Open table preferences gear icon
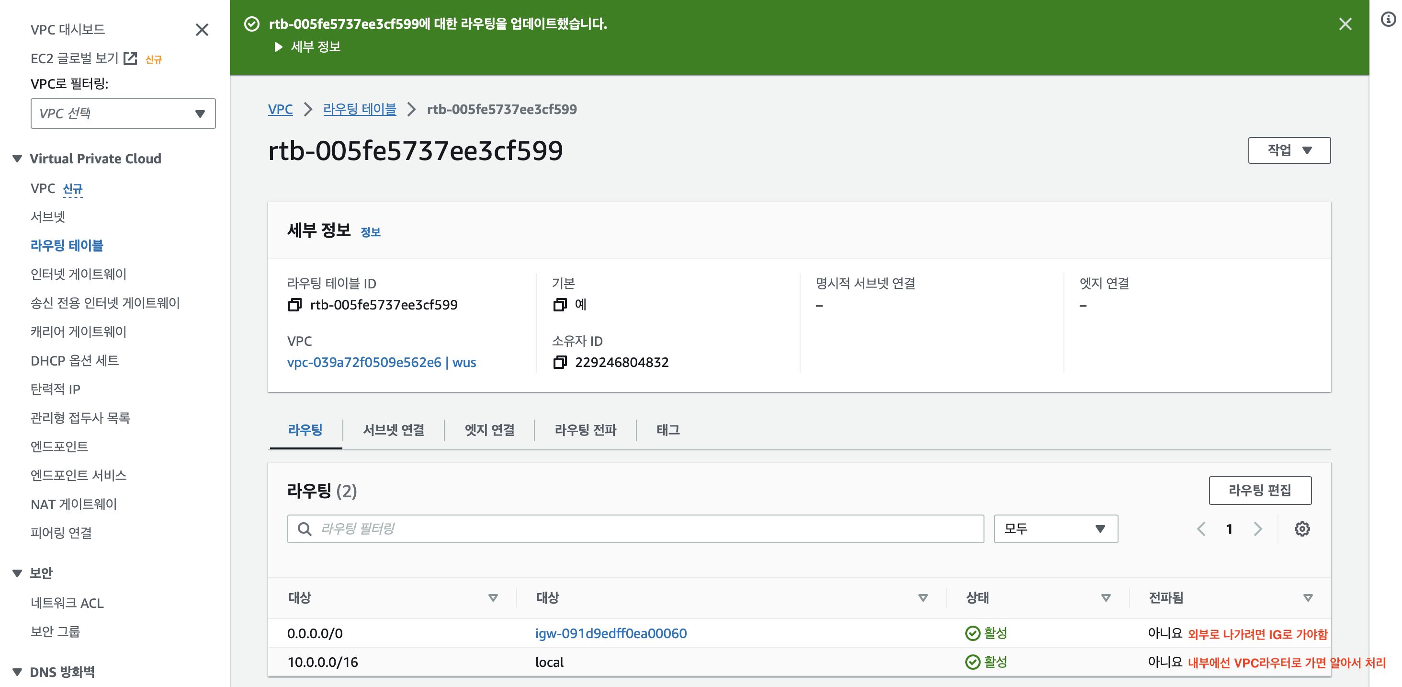 pos(1302,528)
